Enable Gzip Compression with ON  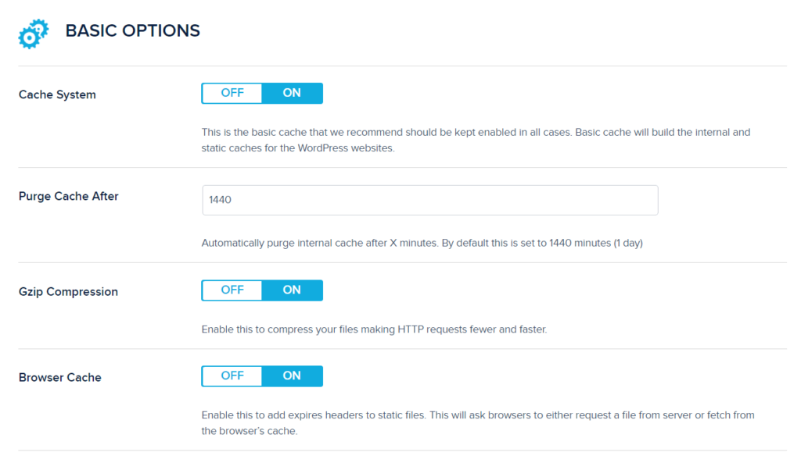tap(292, 290)
